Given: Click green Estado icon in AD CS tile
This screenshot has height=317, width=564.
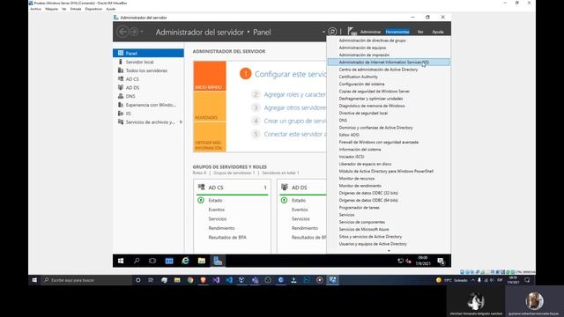Looking at the screenshot, I should click(201, 200).
